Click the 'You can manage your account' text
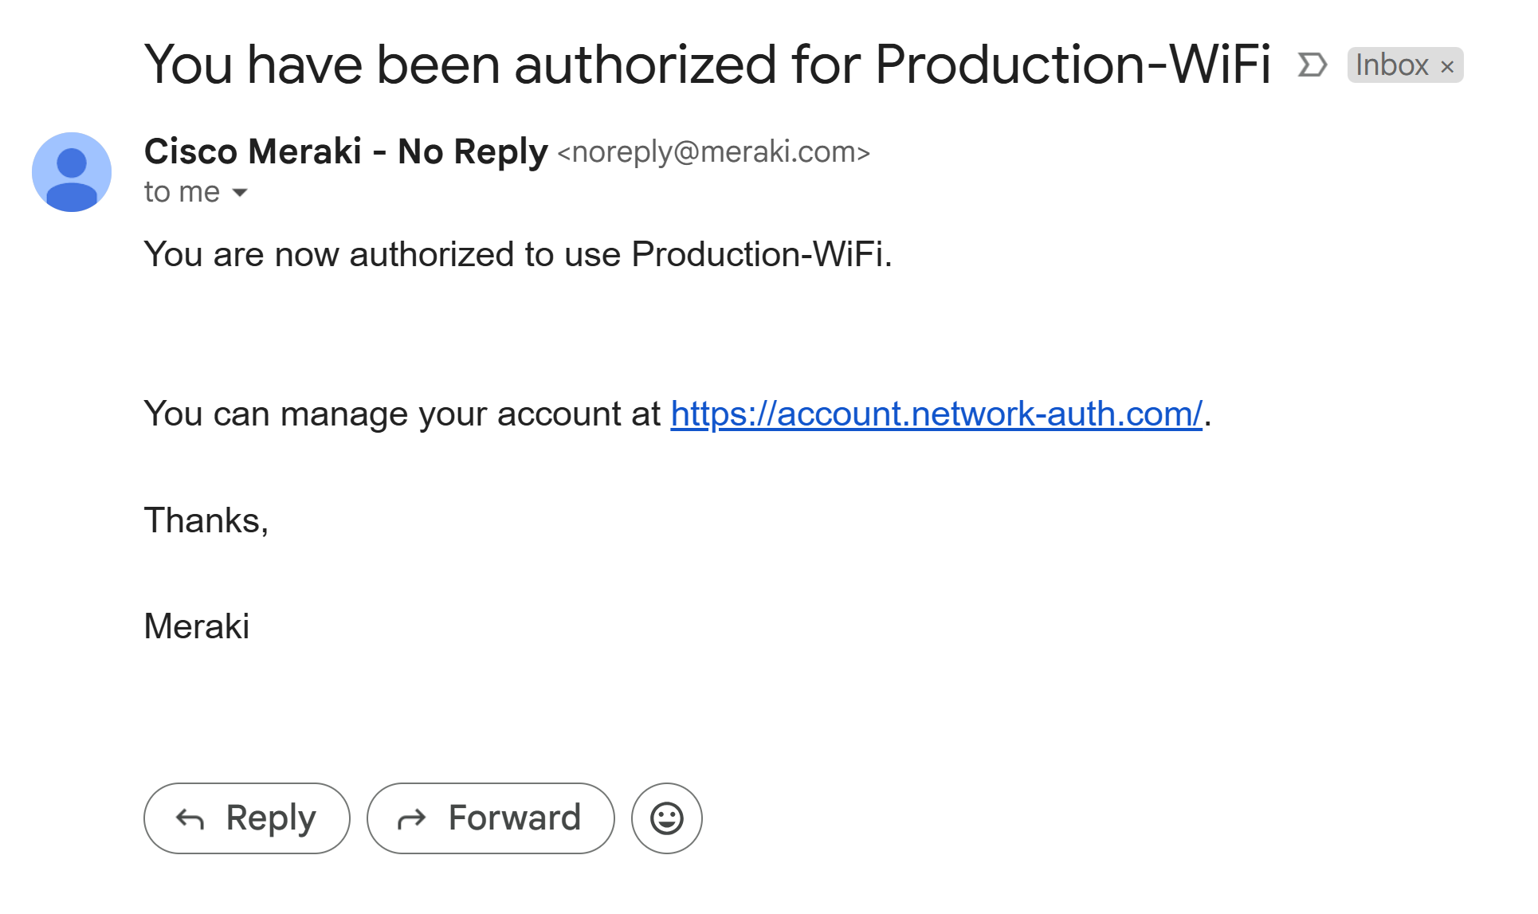This screenshot has height=914, width=1538. coord(402,414)
